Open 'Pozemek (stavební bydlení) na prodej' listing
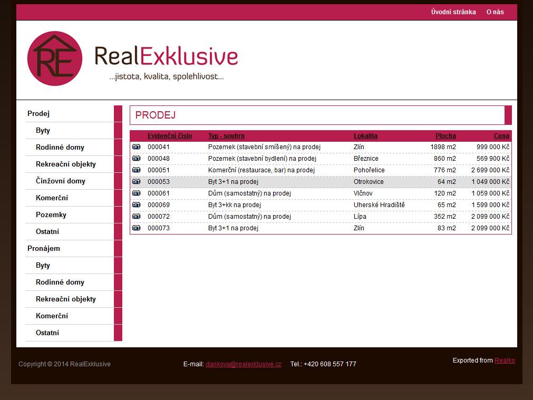This screenshot has width=533, height=400. click(262, 159)
